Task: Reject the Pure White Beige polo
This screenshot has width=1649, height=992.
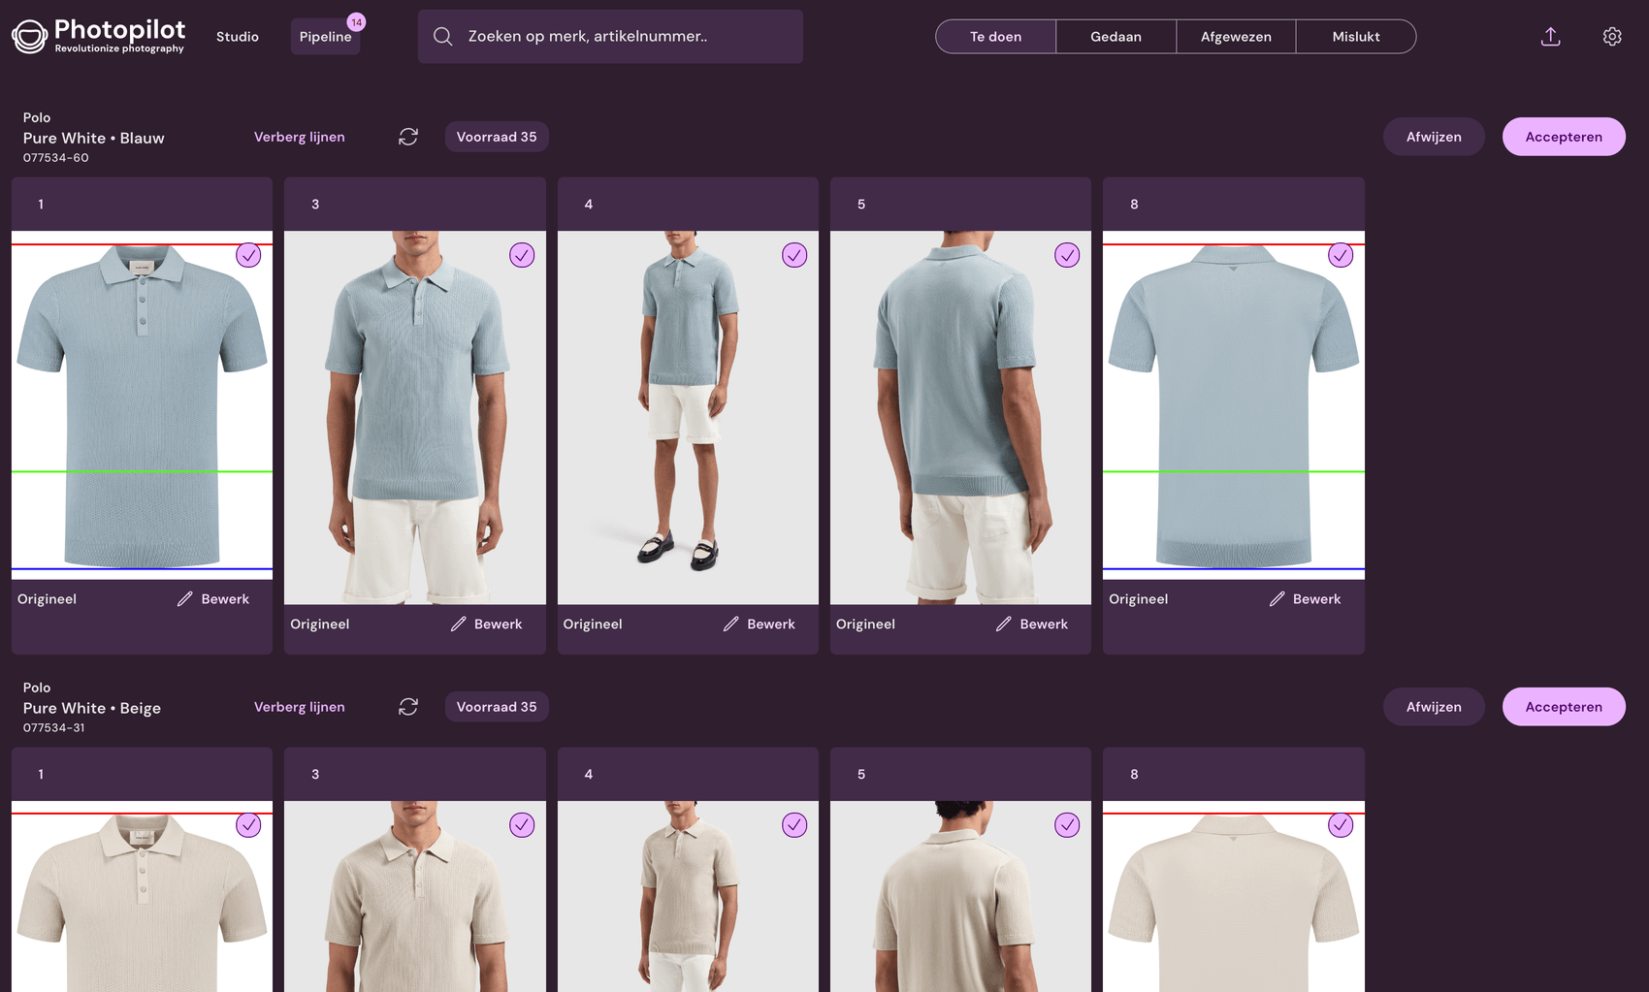Action: (1433, 707)
